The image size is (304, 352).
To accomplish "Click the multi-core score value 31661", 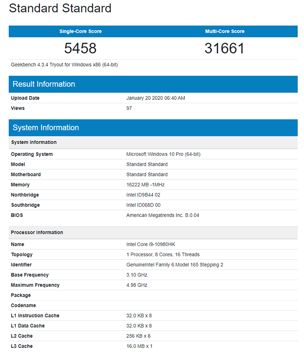I will (224, 48).
